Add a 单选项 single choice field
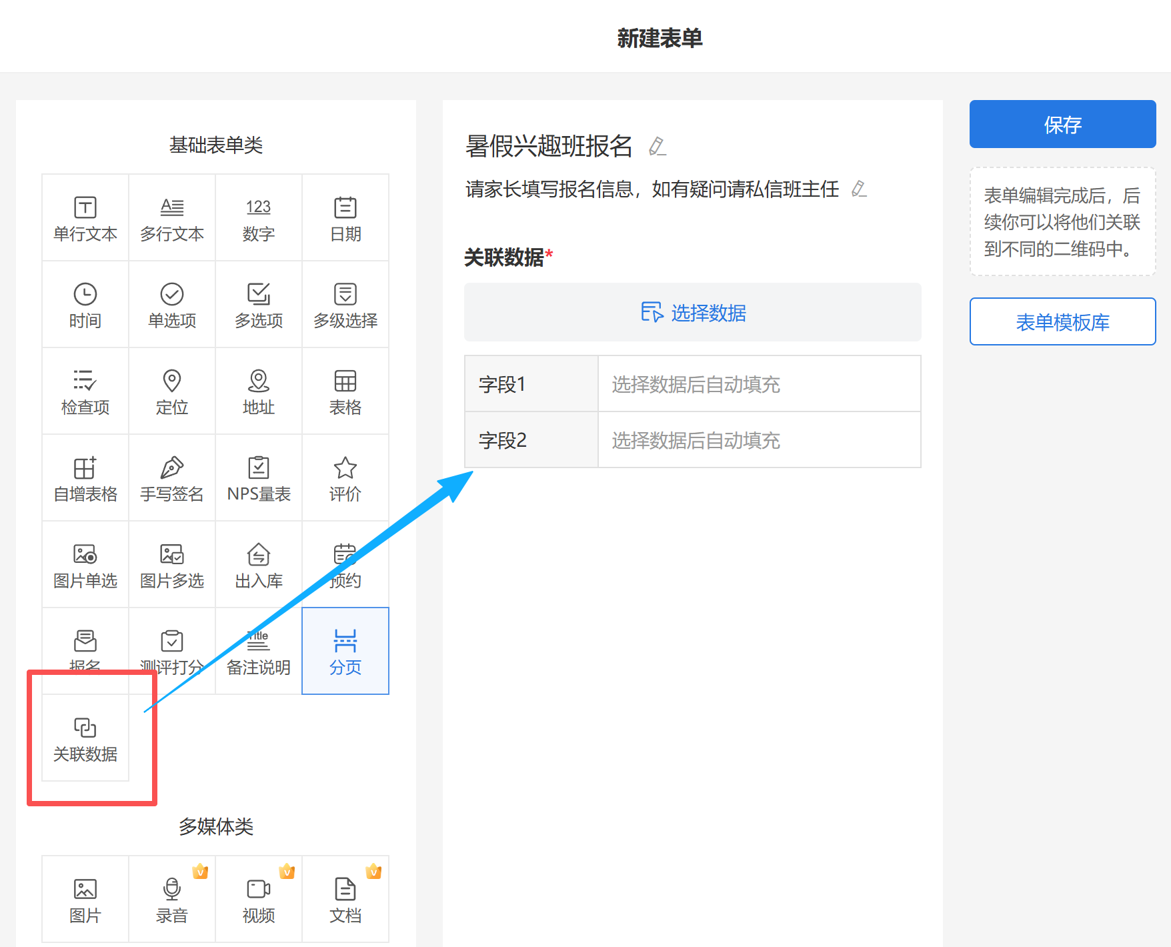Viewport: 1171px width, 947px height. pyautogui.click(x=172, y=305)
